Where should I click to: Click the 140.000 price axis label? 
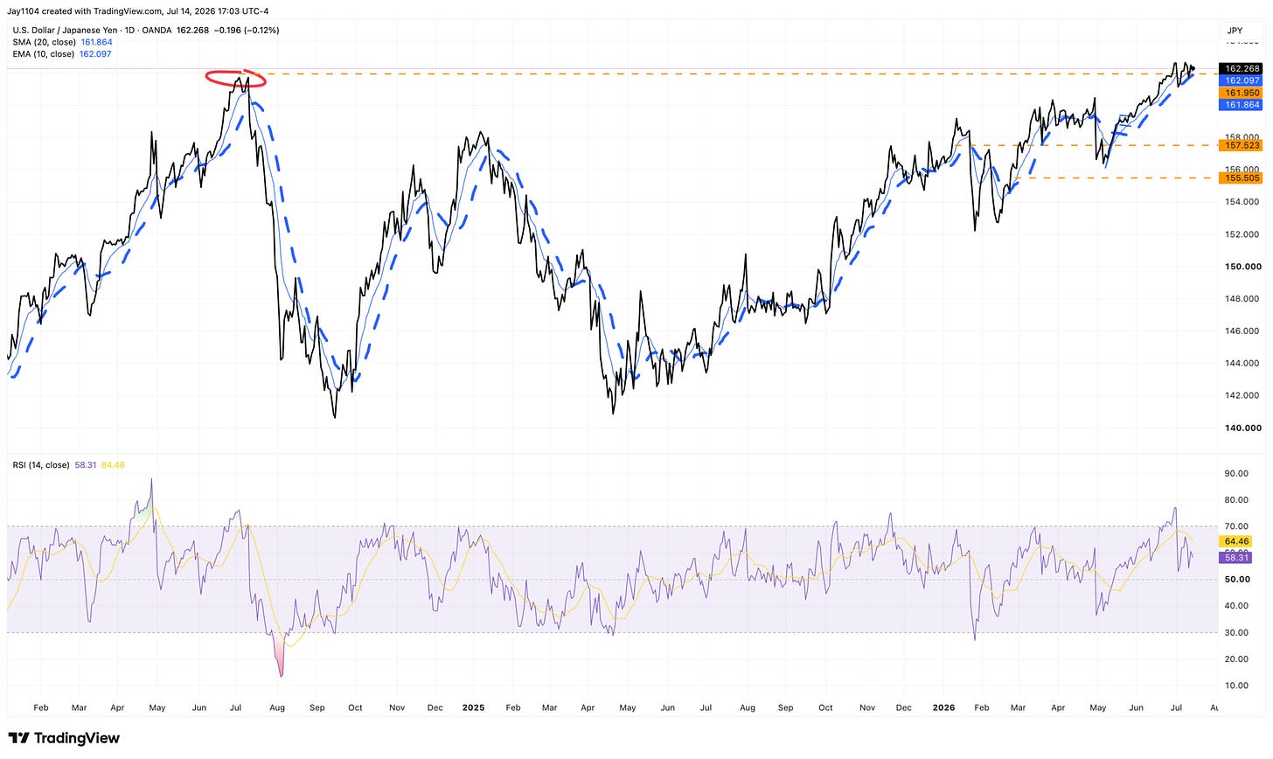coord(1243,428)
